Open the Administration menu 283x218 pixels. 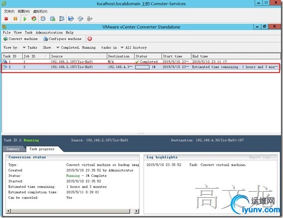49,32
